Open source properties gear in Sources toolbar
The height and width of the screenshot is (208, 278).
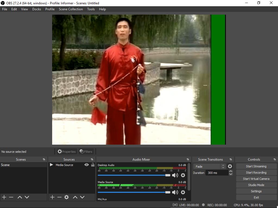point(67,197)
